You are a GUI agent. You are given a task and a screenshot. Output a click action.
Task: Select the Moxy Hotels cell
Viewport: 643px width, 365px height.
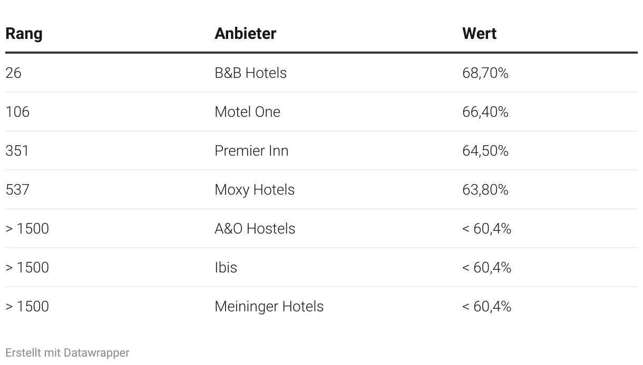[255, 189]
